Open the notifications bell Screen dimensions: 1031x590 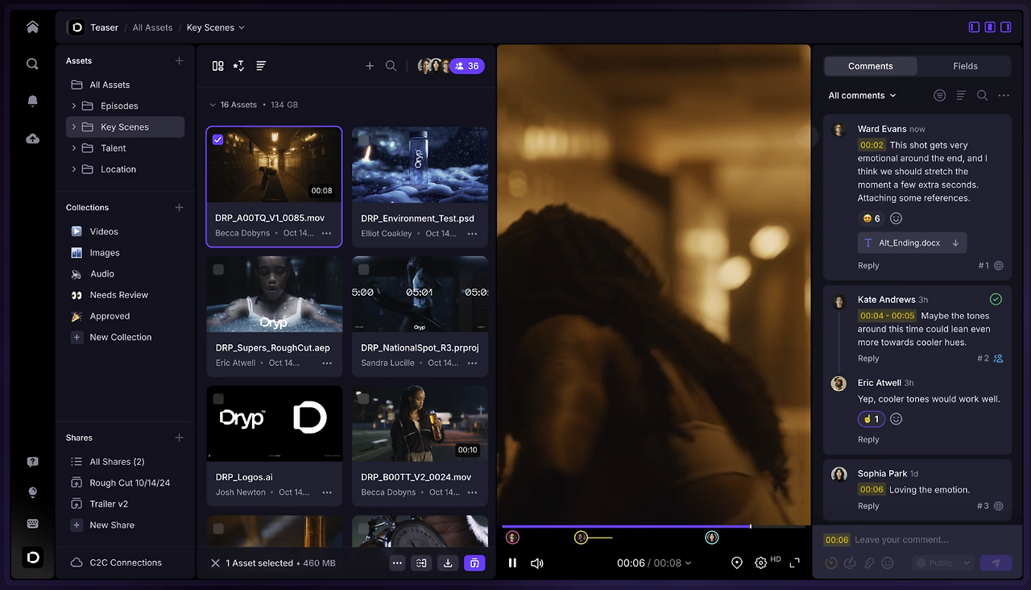click(x=32, y=101)
